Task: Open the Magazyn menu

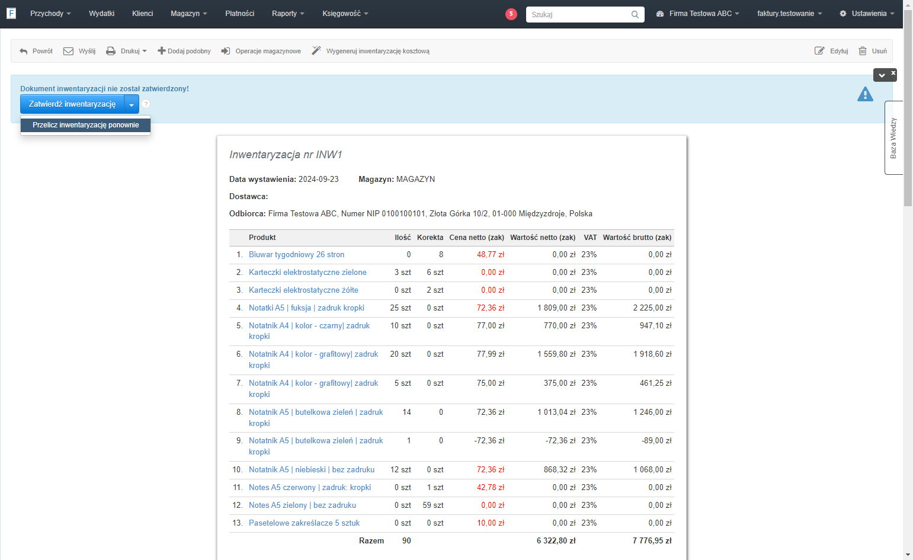Action: point(188,14)
